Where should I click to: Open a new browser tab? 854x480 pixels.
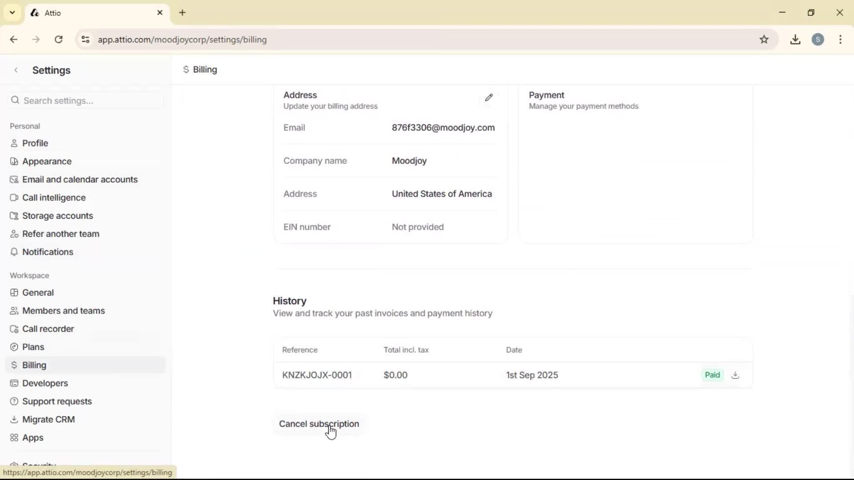click(182, 12)
